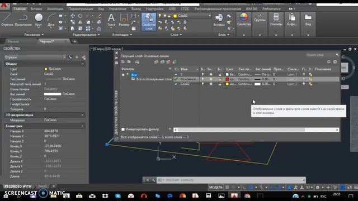
Task: Click the Mirror tool triangle icon
Action: pos(80,22)
